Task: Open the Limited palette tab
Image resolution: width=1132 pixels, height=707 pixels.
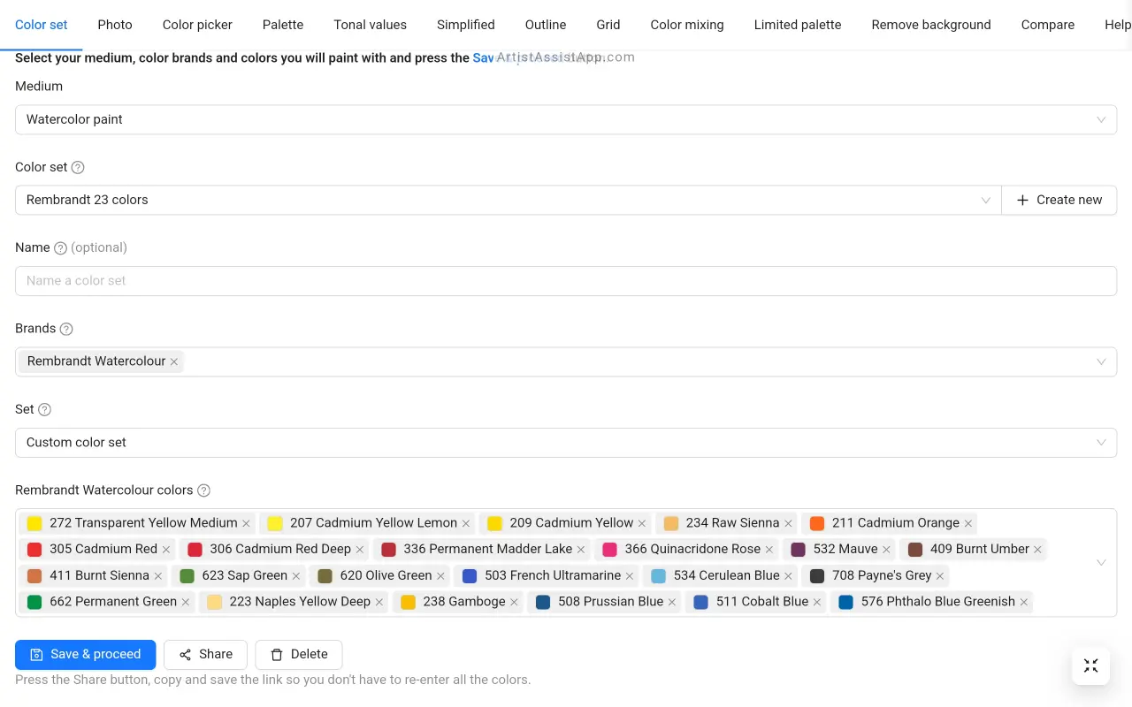Action: 798,25
